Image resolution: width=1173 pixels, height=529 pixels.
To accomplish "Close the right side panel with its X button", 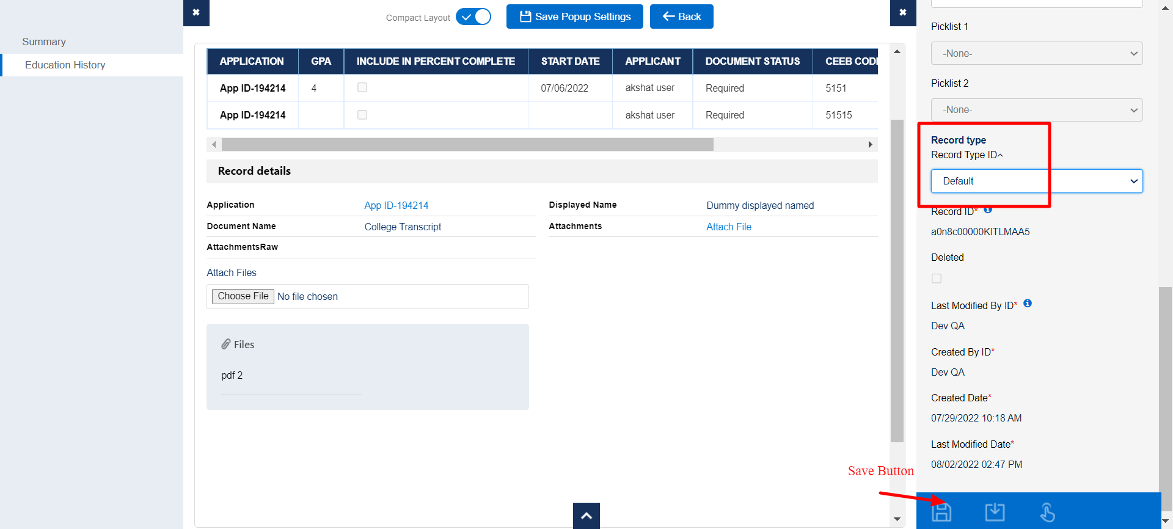I will tap(903, 13).
